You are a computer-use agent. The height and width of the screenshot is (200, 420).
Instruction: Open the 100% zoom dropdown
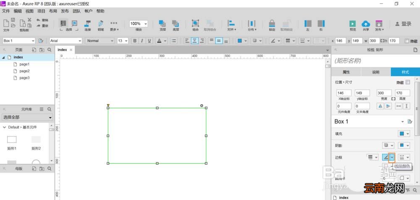pyautogui.click(x=145, y=24)
